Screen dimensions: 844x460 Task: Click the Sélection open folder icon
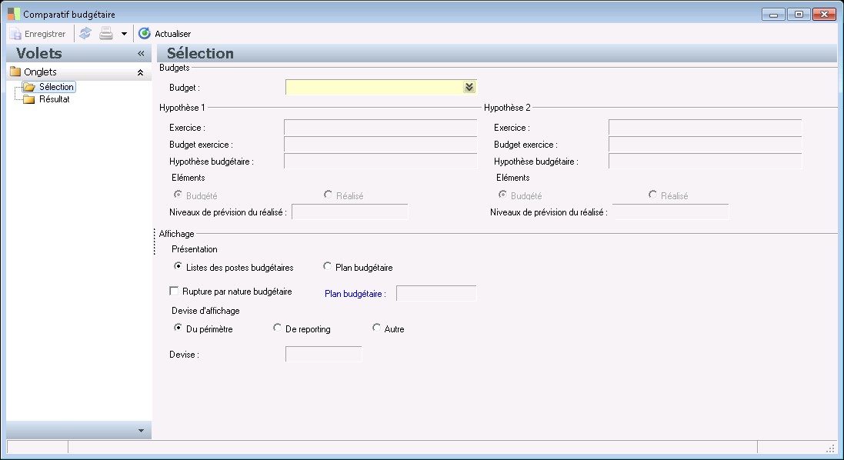[29, 87]
